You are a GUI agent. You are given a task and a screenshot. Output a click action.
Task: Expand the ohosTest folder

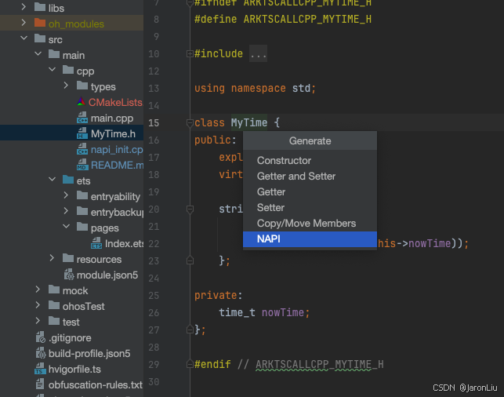click(x=38, y=305)
